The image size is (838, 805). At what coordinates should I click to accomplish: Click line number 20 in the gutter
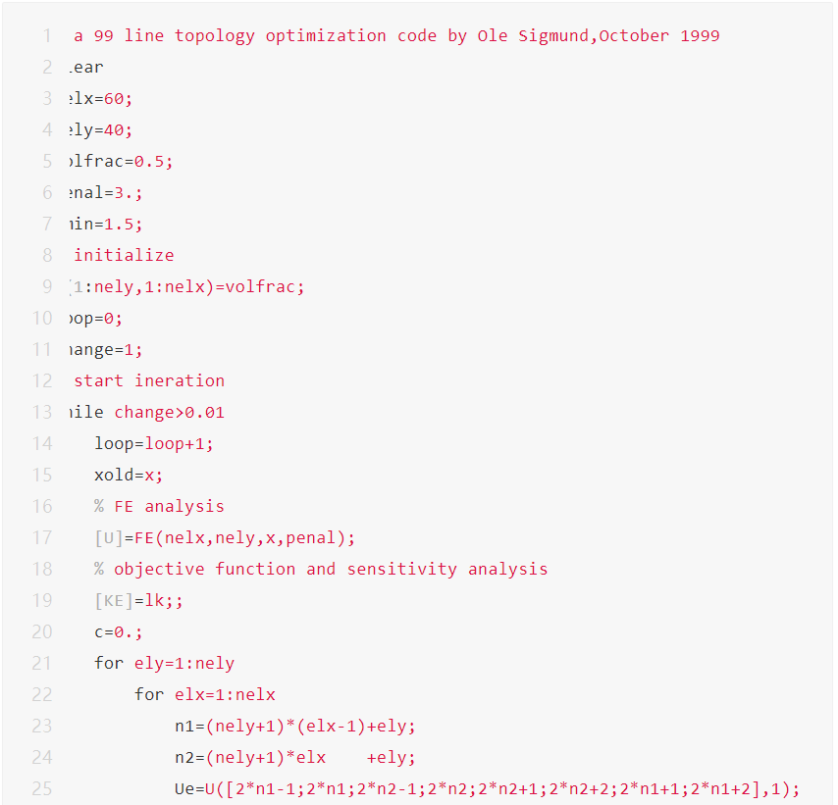42,632
